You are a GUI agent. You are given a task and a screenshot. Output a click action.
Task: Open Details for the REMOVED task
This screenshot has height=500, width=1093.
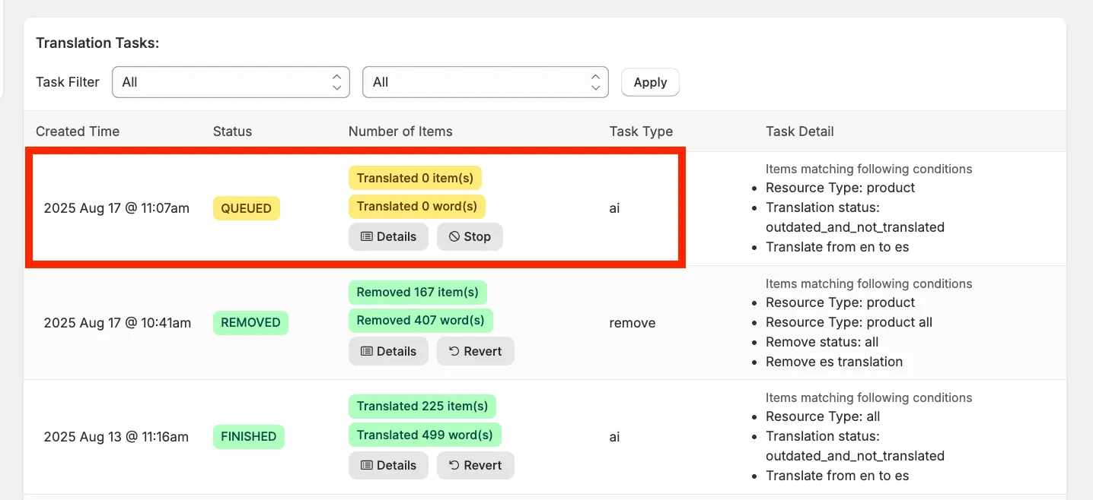[x=388, y=351]
